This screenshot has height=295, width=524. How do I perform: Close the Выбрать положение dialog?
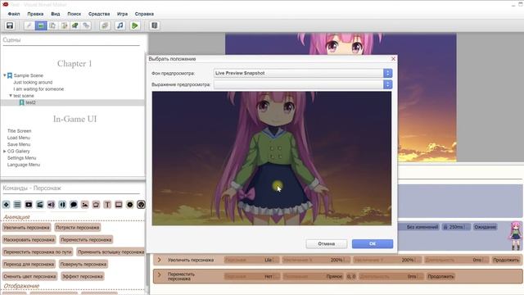[x=393, y=58]
